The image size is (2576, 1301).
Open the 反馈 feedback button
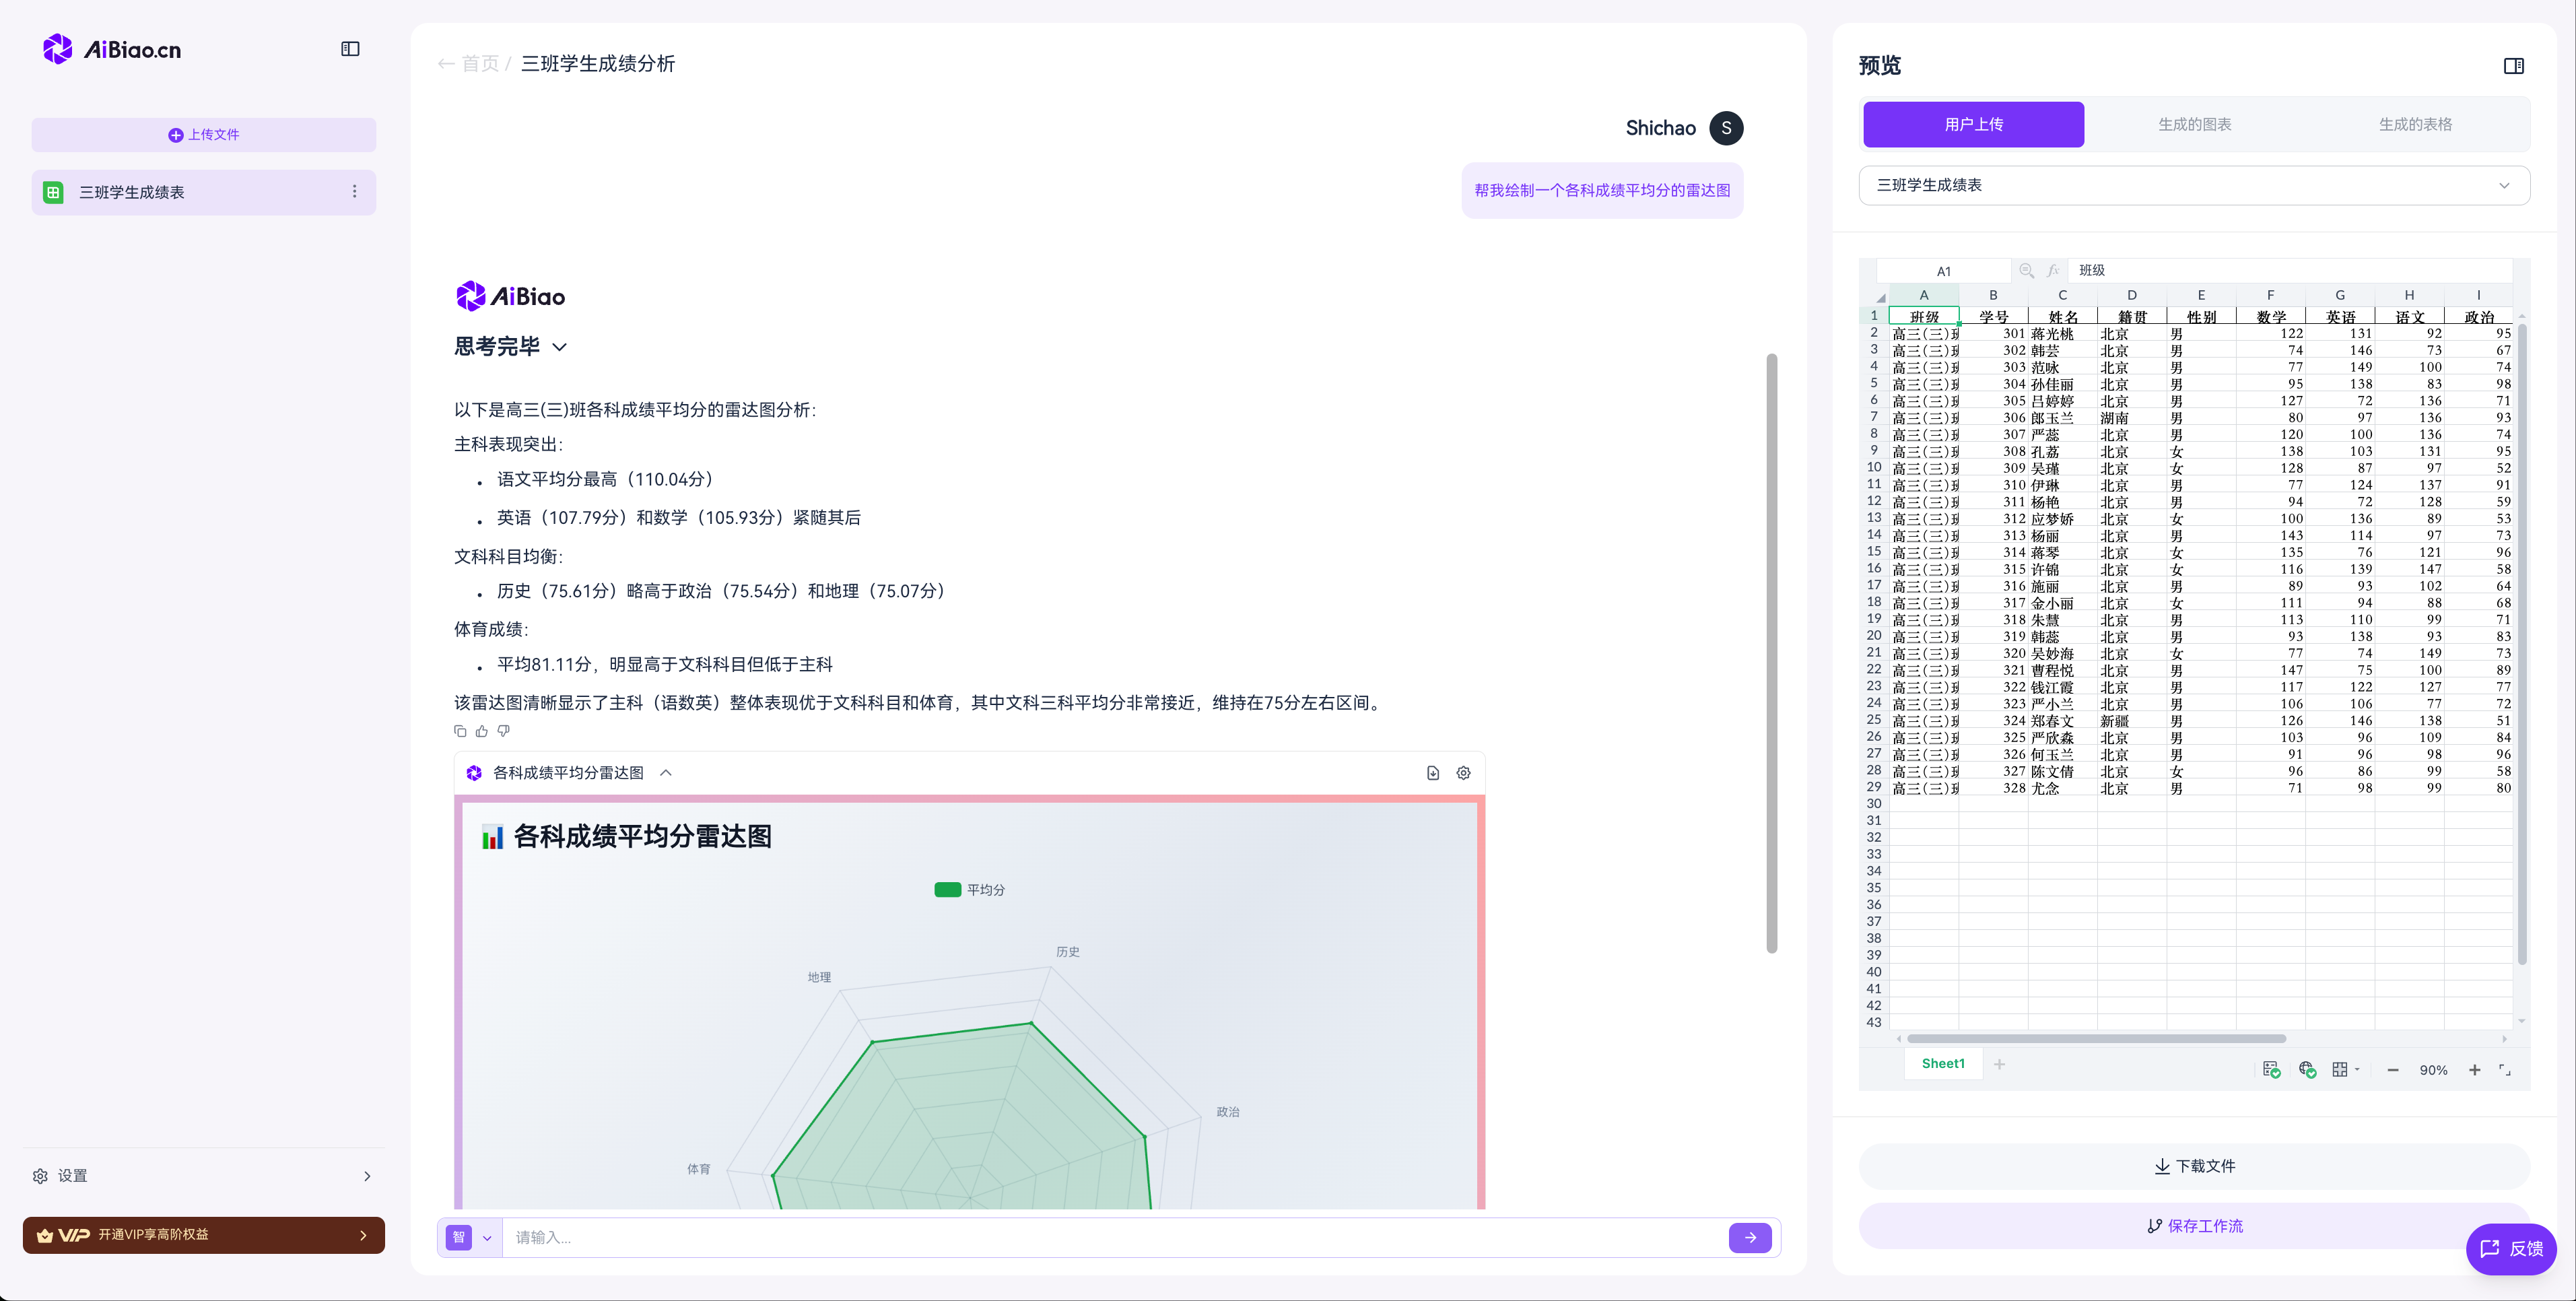[2511, 1249]
